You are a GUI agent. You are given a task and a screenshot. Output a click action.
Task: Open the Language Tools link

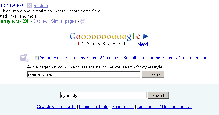click(94, 107)
